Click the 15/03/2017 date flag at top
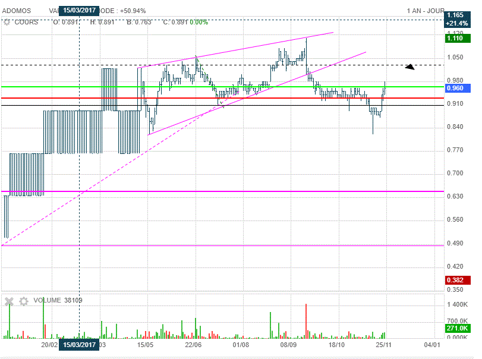 [x=79, y=11]
